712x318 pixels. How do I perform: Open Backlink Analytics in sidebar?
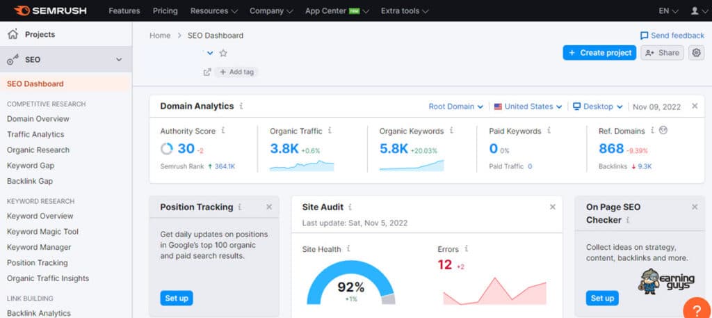39,313
